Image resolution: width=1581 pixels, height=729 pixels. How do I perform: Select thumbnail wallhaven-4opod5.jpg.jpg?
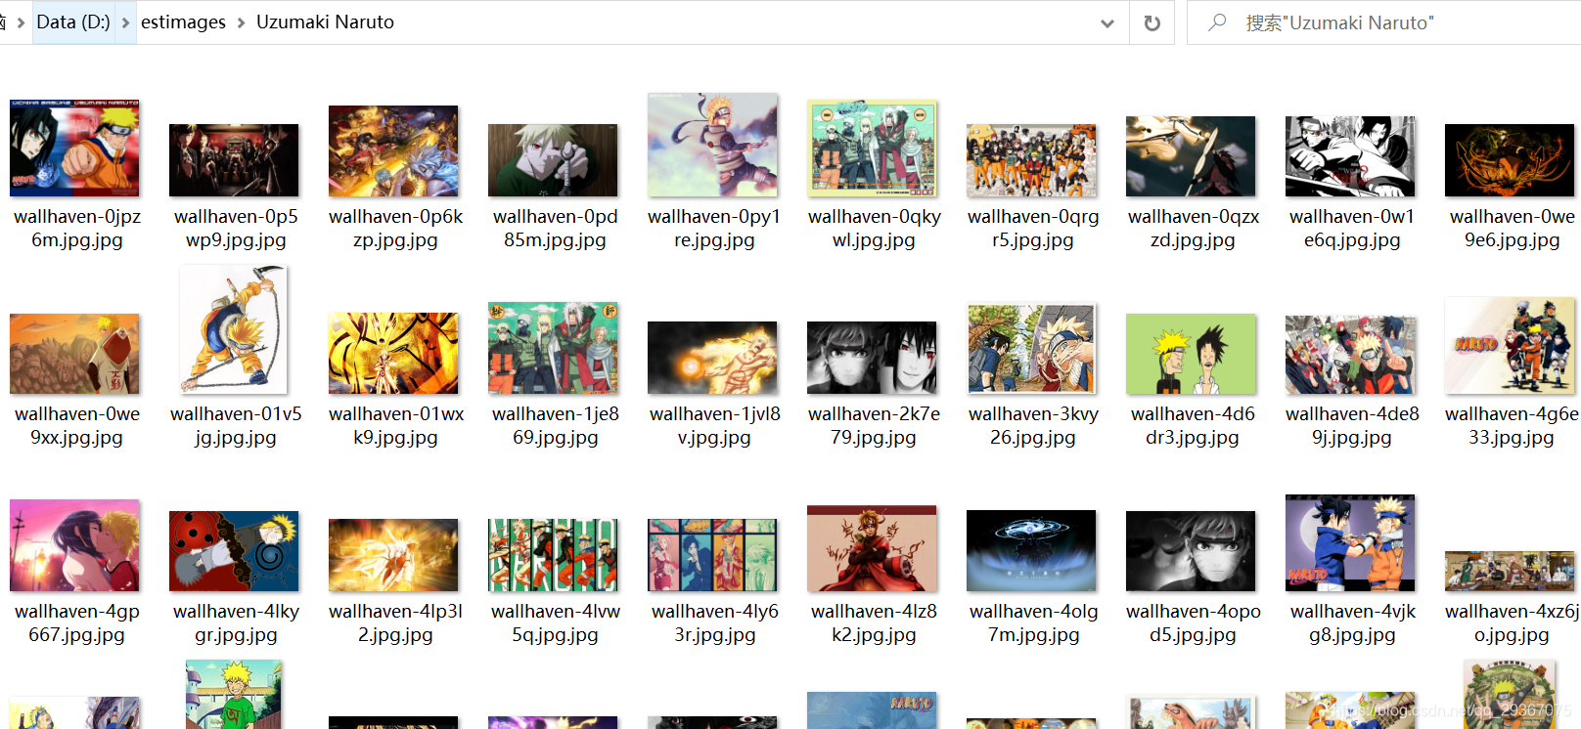point(1191,551)
